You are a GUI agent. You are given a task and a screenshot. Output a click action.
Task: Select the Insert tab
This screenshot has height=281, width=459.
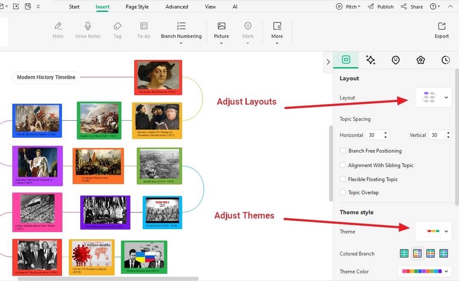tap(102, 7)
